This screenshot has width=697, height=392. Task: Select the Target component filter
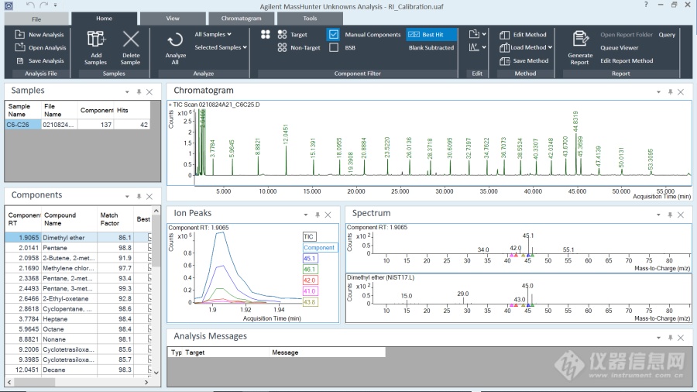292,34
